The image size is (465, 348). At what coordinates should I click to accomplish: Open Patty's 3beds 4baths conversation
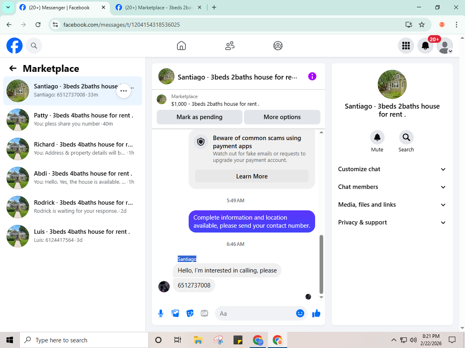pyautogui.click(x=73, y=119)
